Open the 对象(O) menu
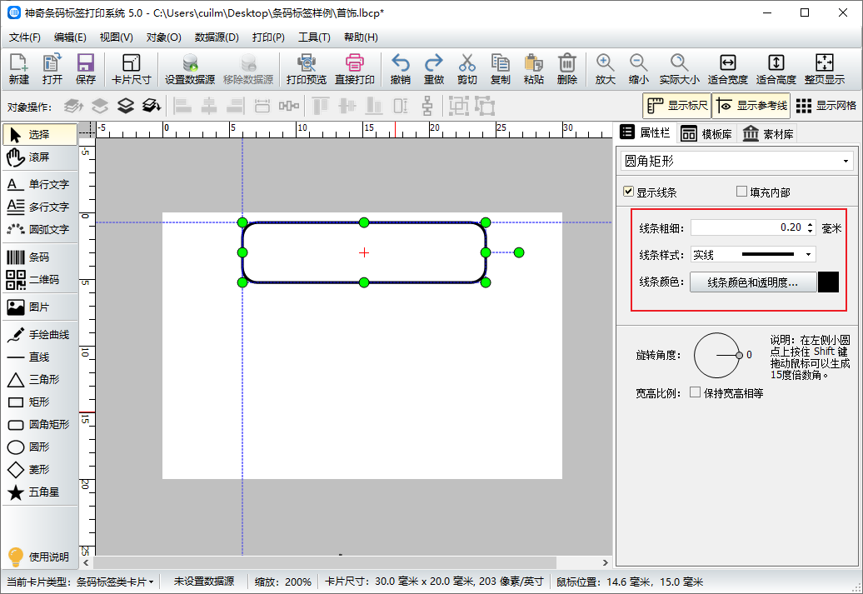Image resolution: width=863 pixels, height=594 pixels. coord(163,37)
